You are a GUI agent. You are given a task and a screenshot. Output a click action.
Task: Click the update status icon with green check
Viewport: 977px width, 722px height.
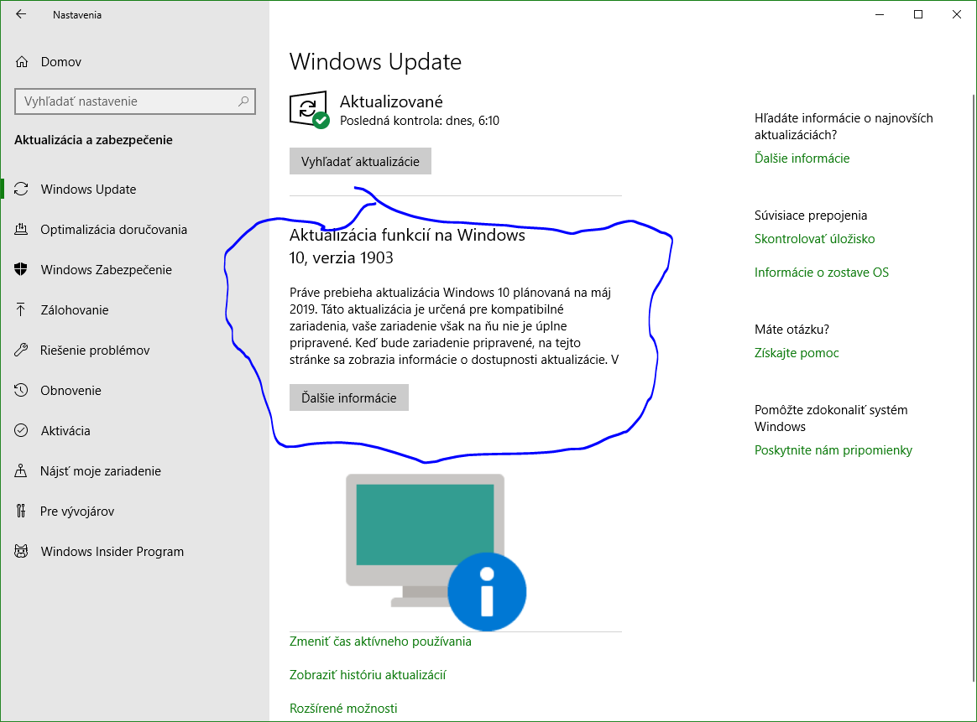[x=310, y=110]
